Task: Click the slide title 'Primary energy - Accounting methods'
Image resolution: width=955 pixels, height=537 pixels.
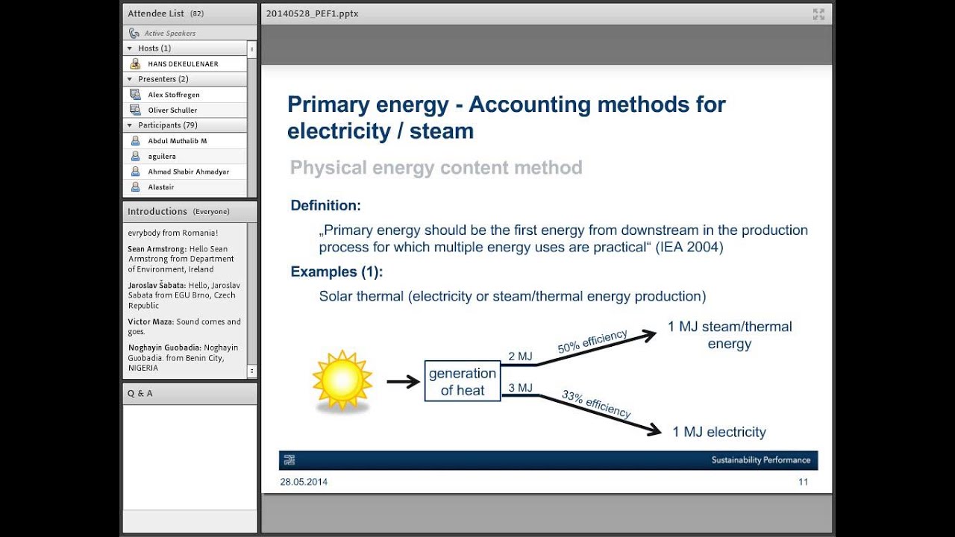Action: [507, 117]
